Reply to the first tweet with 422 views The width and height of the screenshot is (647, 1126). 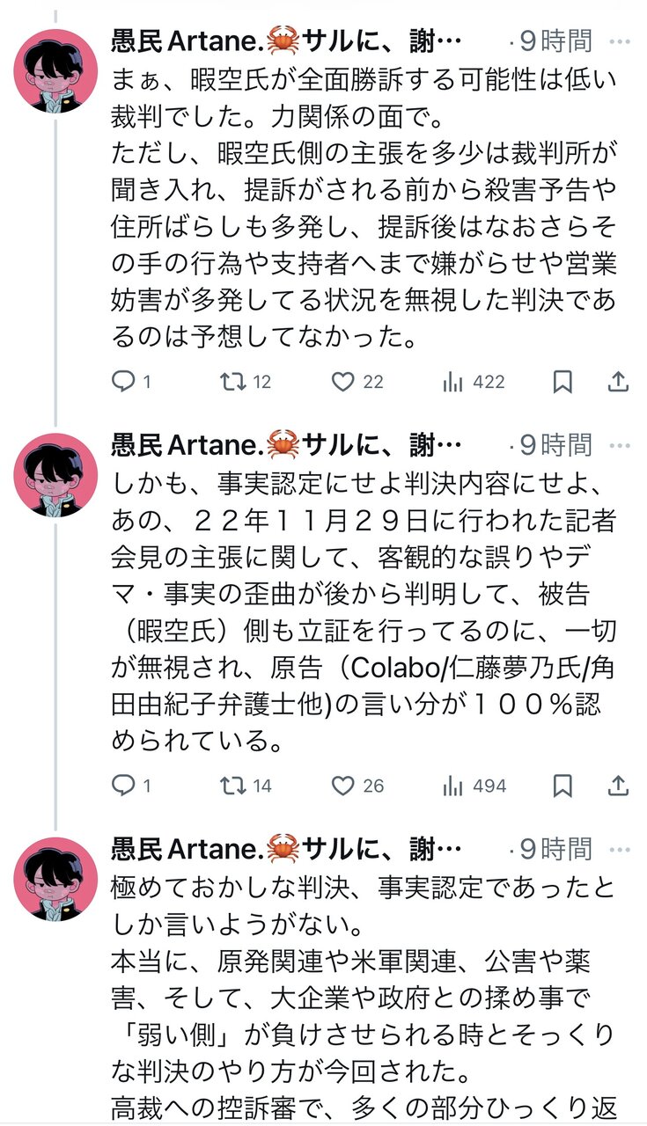(x=132, y=382)
